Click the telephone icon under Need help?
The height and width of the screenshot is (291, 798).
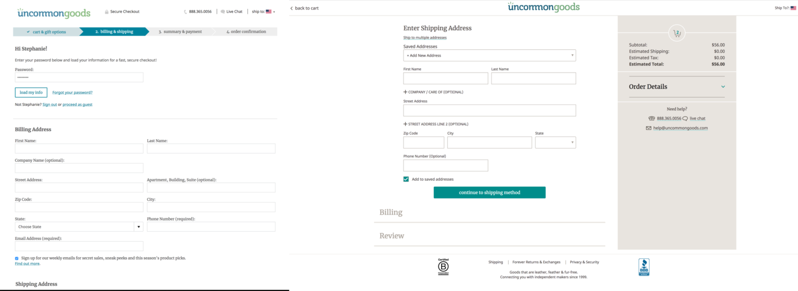coord(652,119)
